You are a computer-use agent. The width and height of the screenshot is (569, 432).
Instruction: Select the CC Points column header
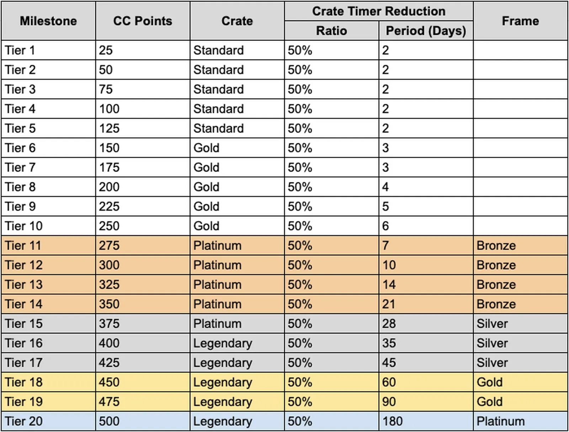point(143,21)
